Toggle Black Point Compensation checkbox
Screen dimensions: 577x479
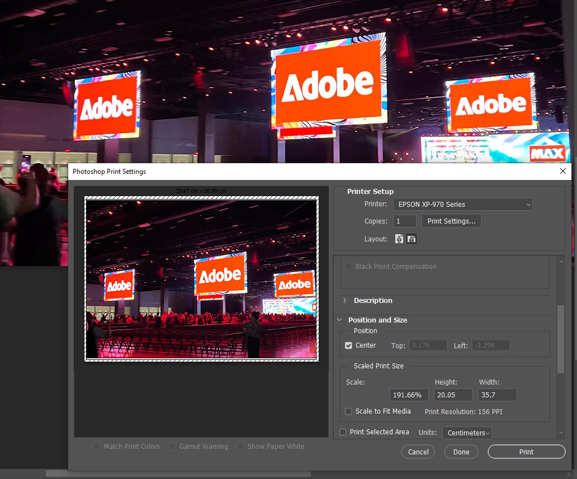(x=348, y=267)
